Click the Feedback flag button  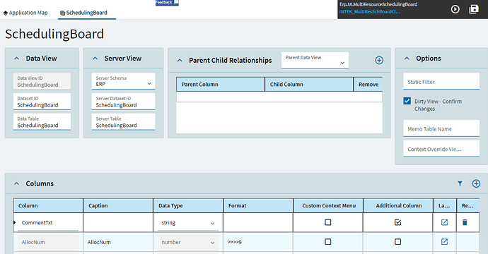click(167, 3)
